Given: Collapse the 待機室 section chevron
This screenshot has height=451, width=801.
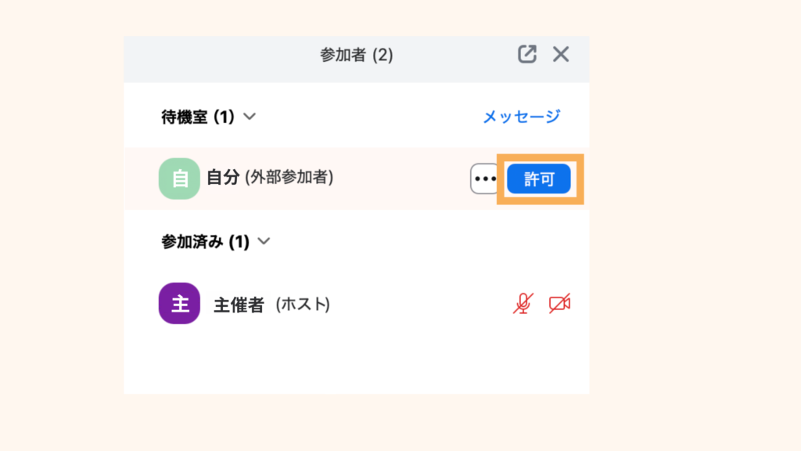Looking at the screenshot, I should [x=250, y=117].
